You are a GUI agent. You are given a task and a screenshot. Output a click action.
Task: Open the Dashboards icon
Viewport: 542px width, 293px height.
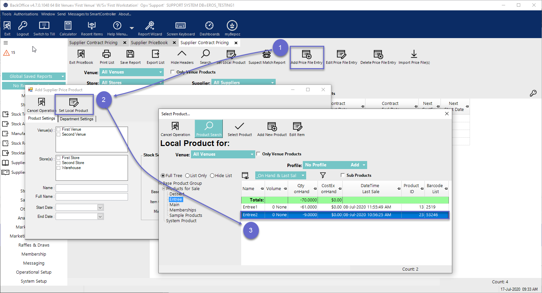click(209, 26)
